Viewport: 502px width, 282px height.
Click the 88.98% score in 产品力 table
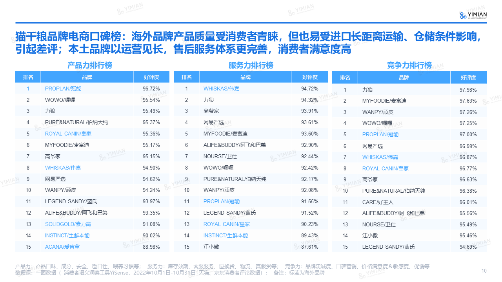coord(151,247)
